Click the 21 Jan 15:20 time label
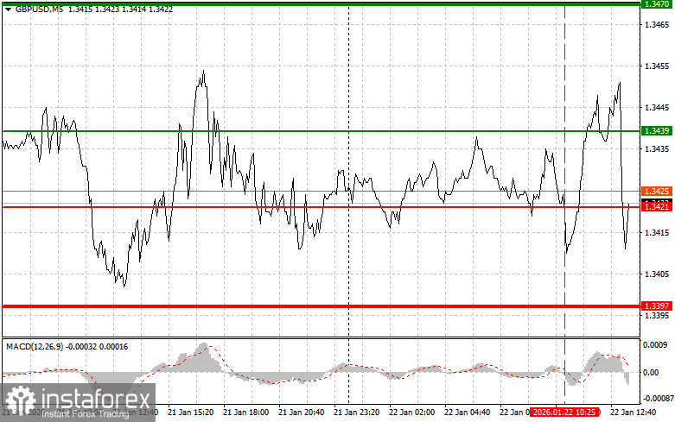The height and width of the screenshot is (422, 675). 190,413
